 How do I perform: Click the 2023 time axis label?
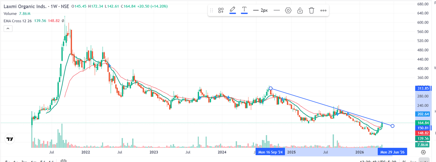pos(154,152)
